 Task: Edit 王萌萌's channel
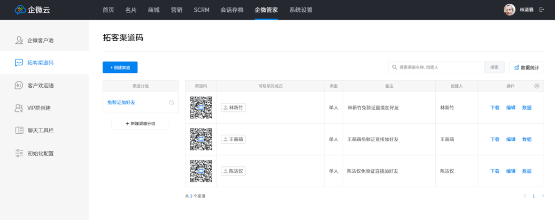(x=511, y=139)
